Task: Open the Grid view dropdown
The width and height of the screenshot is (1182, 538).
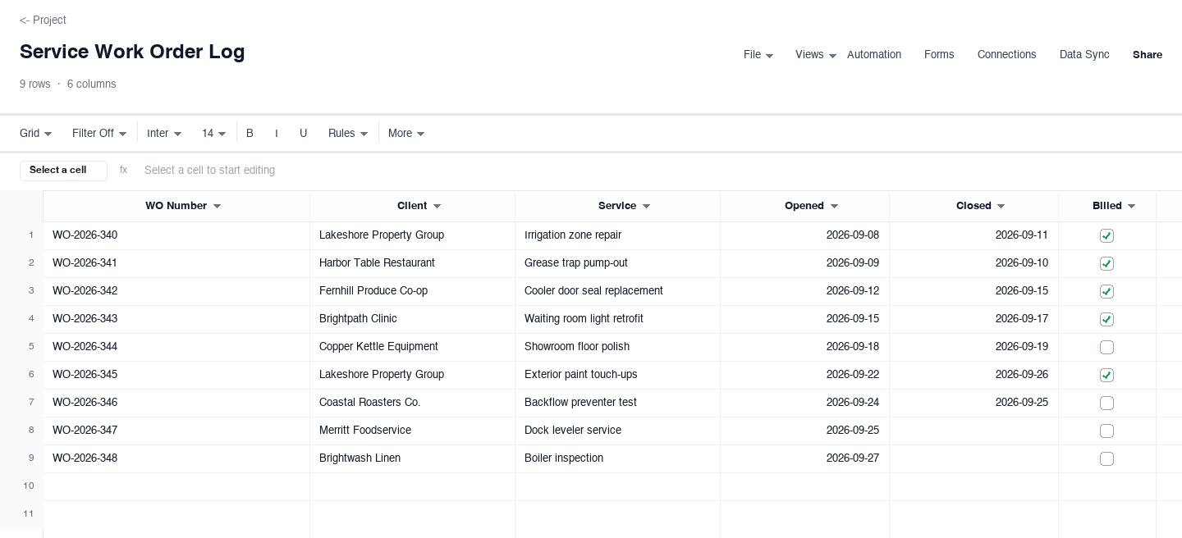Action: 36,133
